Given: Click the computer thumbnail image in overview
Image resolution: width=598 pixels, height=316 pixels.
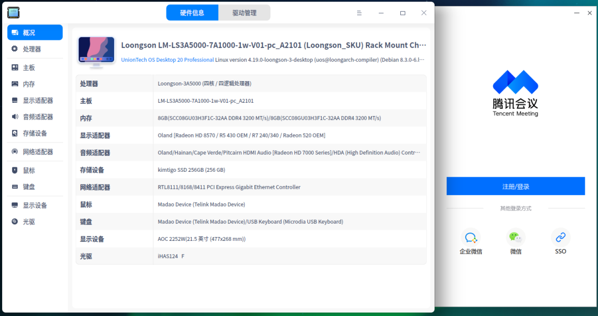Looking at the screenshot, I should click(x=96, y=52).
